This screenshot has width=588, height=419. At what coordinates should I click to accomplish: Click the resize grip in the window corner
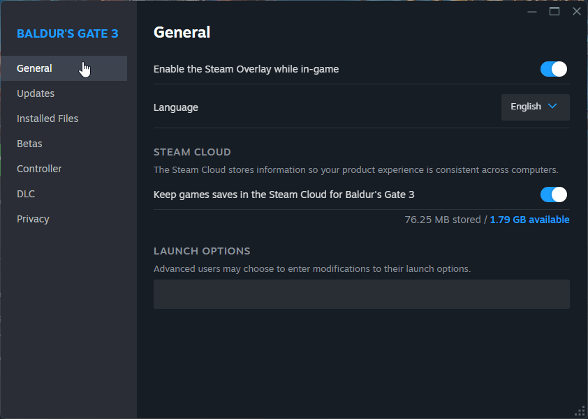580,411
